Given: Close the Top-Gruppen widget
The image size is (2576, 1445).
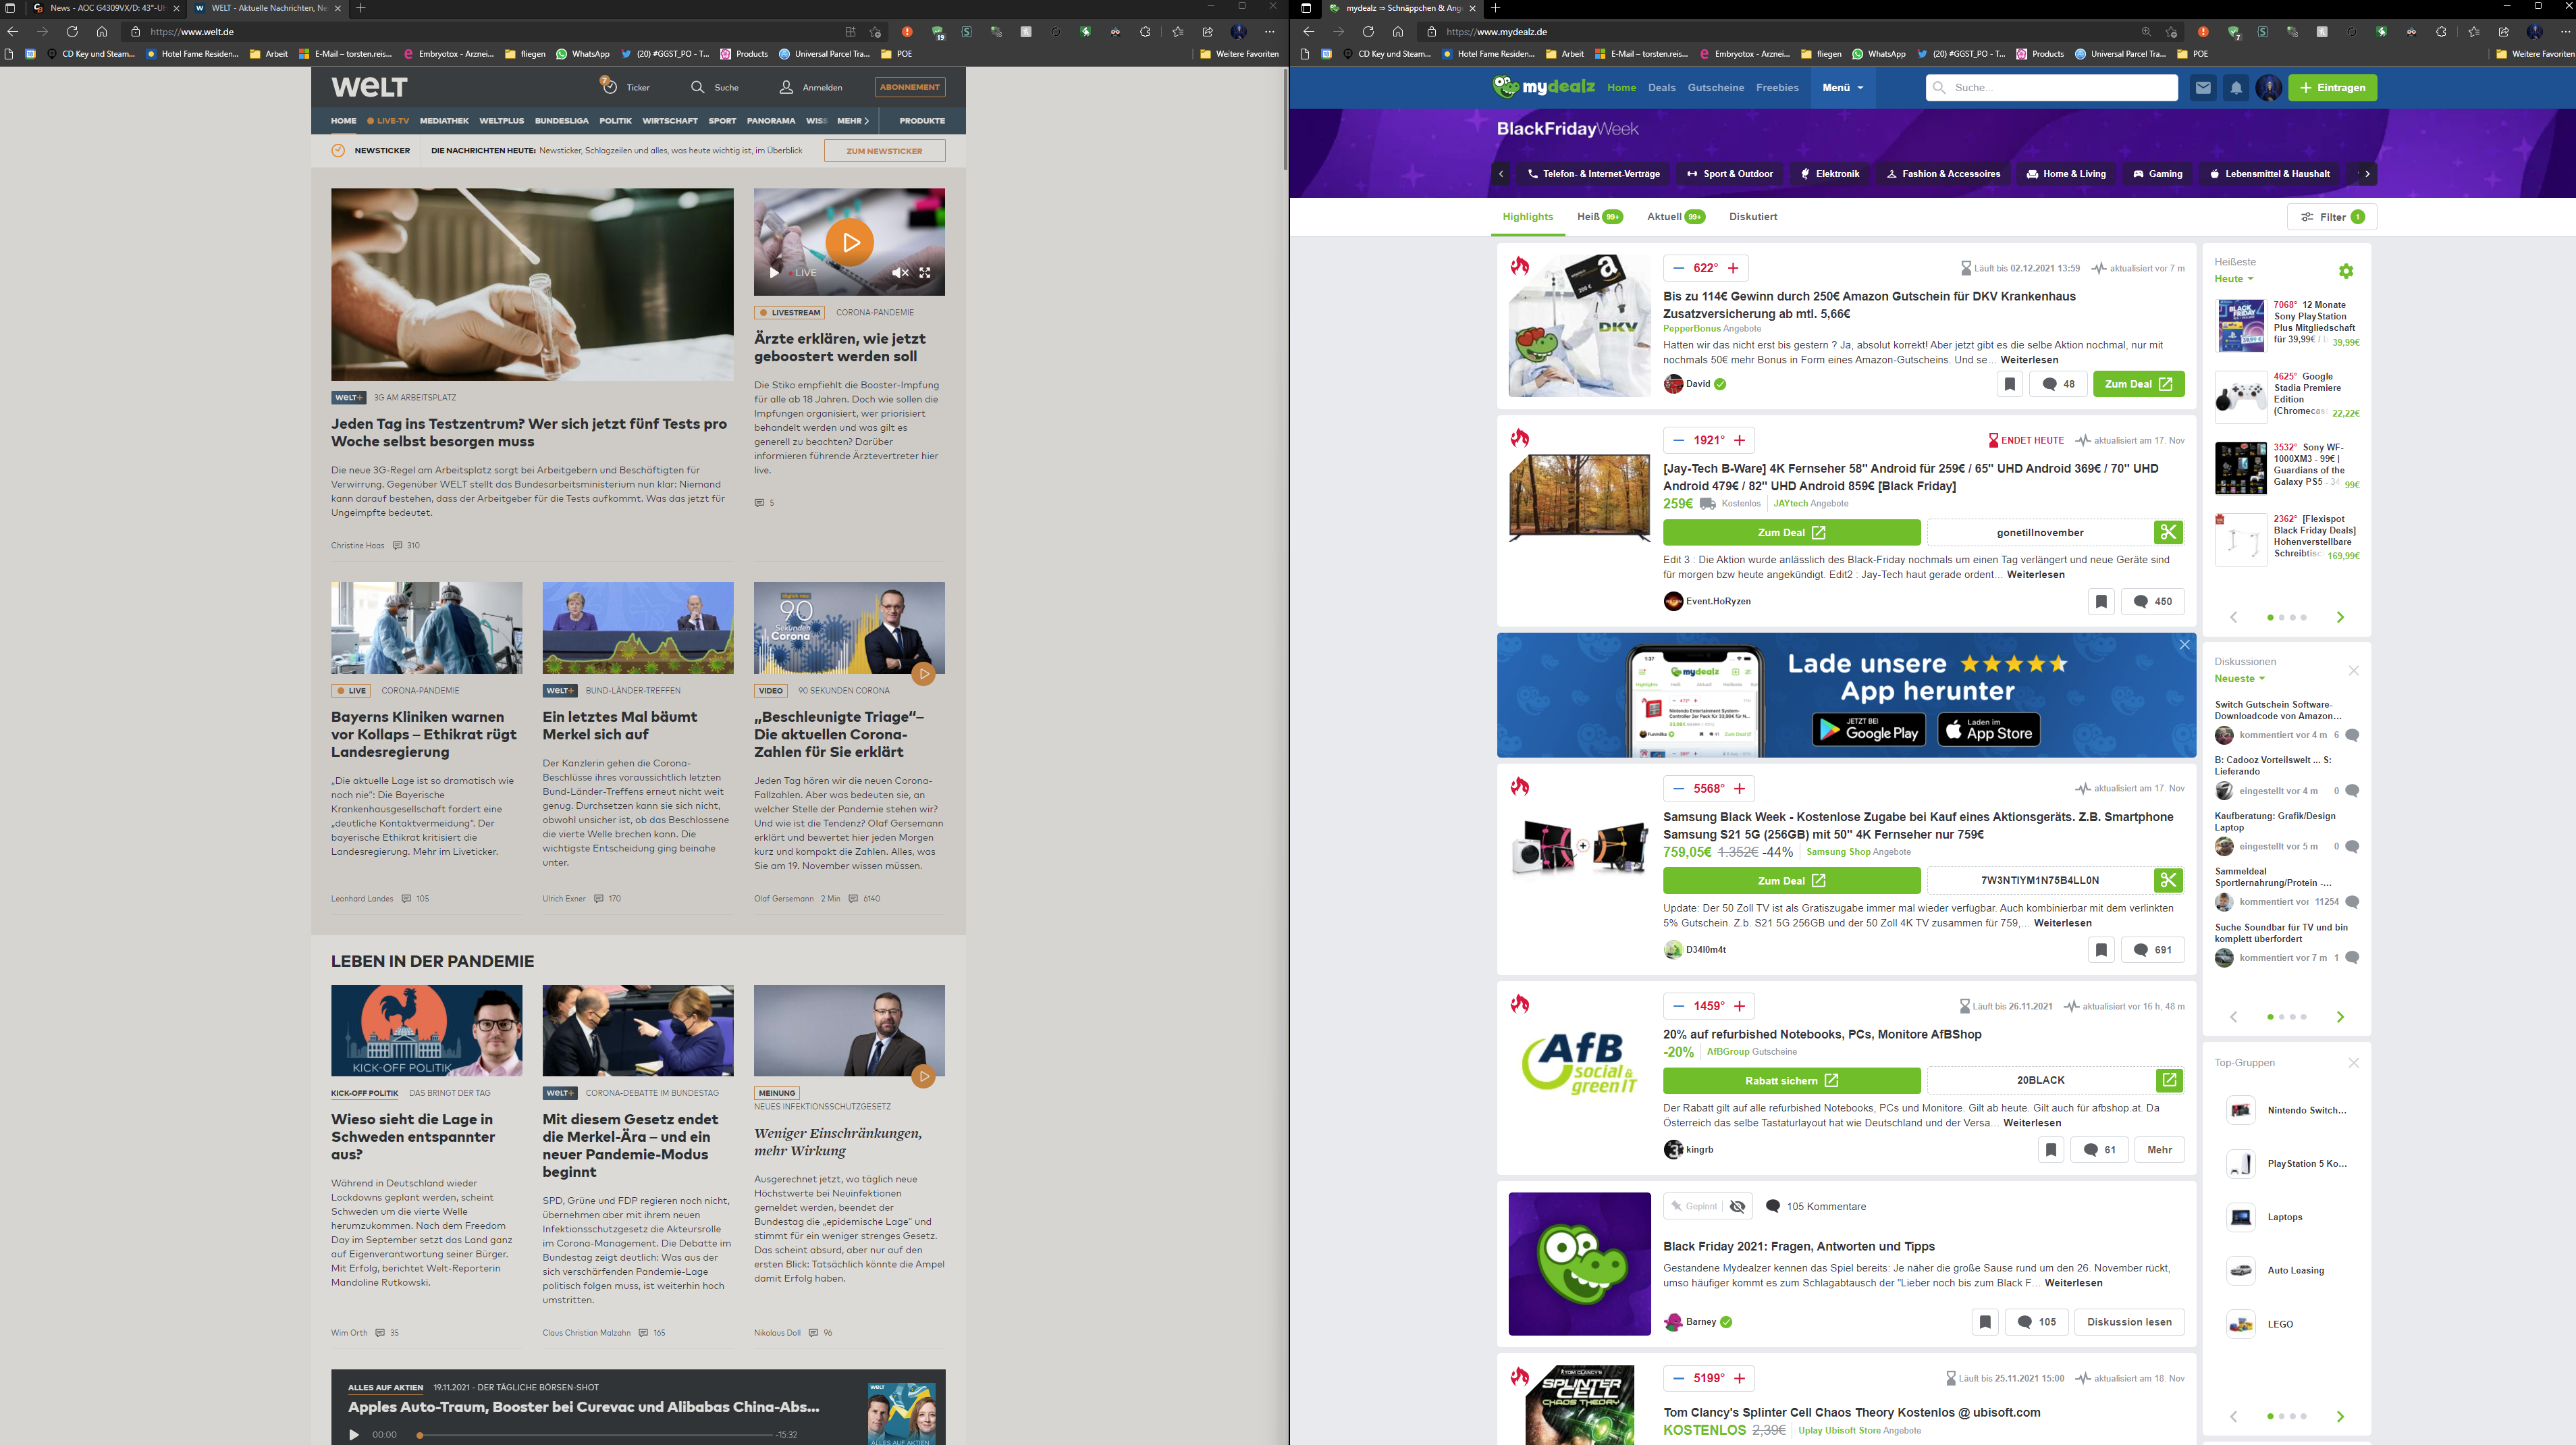Looking at the screenshot, I should click(x=2353, y=1063).
